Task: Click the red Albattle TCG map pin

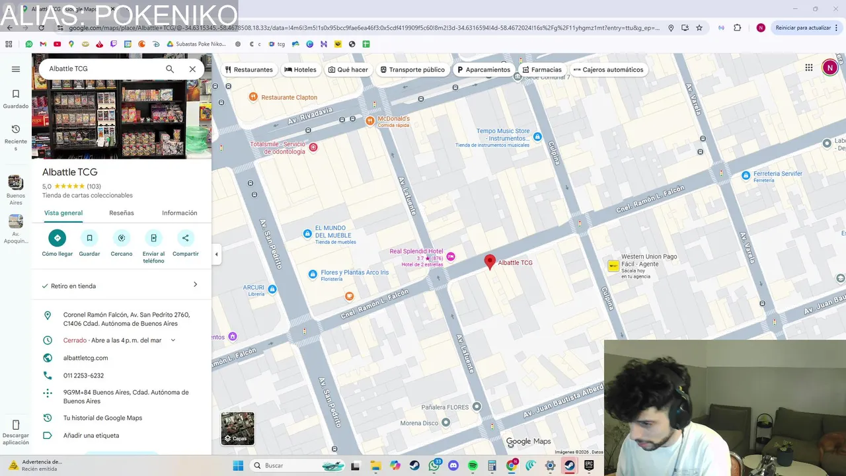Action: (490, 262)
